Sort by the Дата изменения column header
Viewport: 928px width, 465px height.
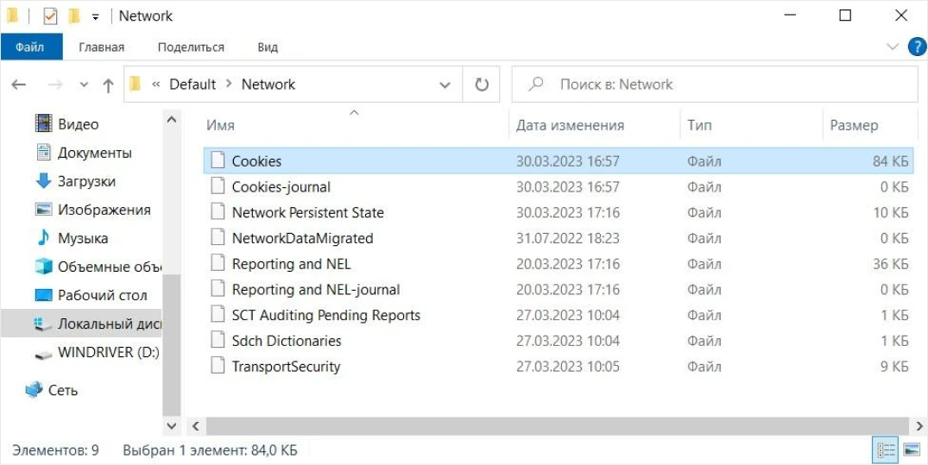point(570,125)
